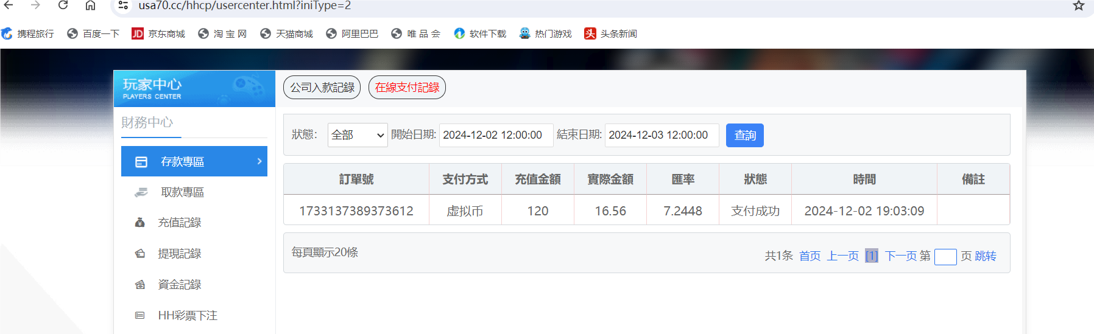The width and height of the screenshot is (1094, 334).
Task: Click the 共1条 total count text
Action: 778,256
